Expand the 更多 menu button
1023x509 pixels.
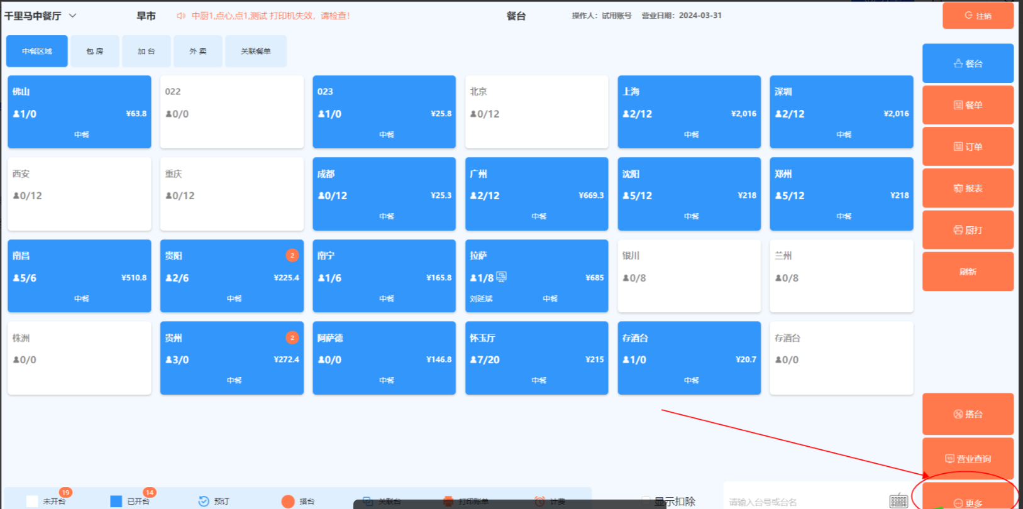pos(968,502)
